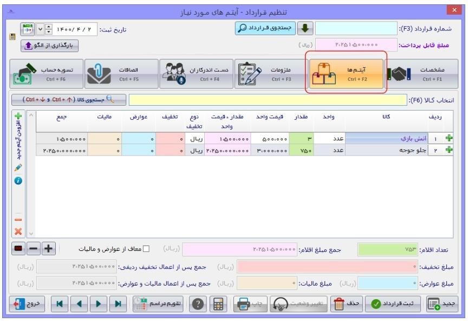469x323 pixels.
Task: Click the نوع تخفیف cell in چلو جوجه row
Action: (195, 150)
